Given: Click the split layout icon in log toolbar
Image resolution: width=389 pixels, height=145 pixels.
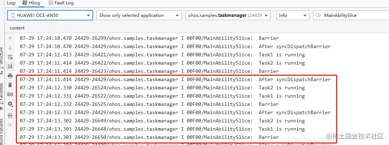Looking at the screenshot, I should point(10,115).
